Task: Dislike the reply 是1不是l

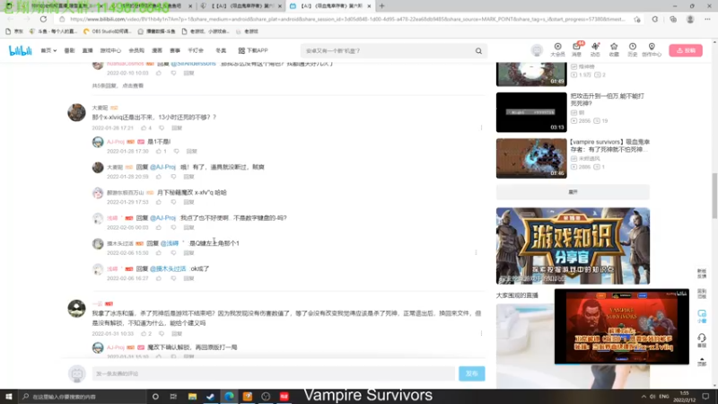Action: [x=176, y=151]
